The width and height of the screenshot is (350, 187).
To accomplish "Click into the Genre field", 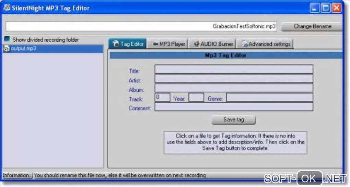I will tap(270, 97).
